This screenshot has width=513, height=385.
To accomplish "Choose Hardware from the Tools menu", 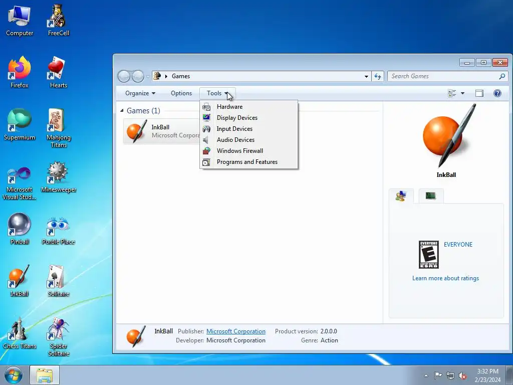I will [x=248, y=107].
